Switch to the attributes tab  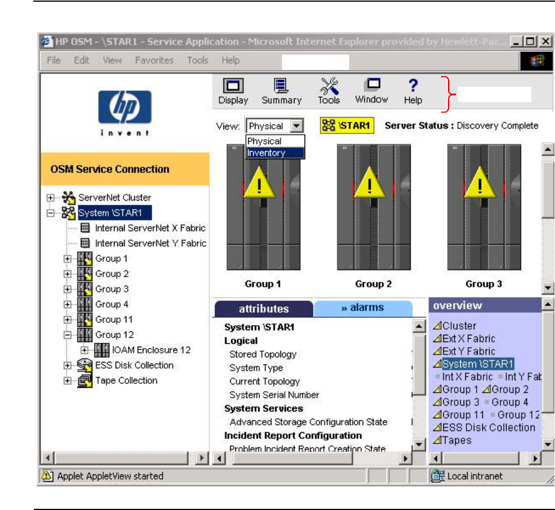(x=264, y=309)
